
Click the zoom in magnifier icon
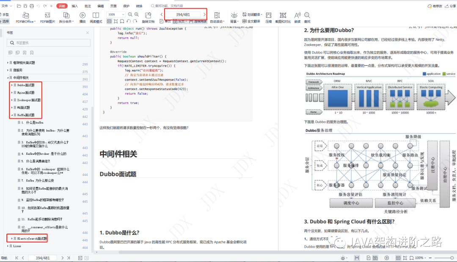click(136, 14)
